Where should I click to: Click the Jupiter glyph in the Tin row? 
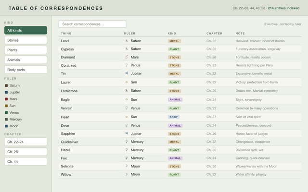[127, 73]
